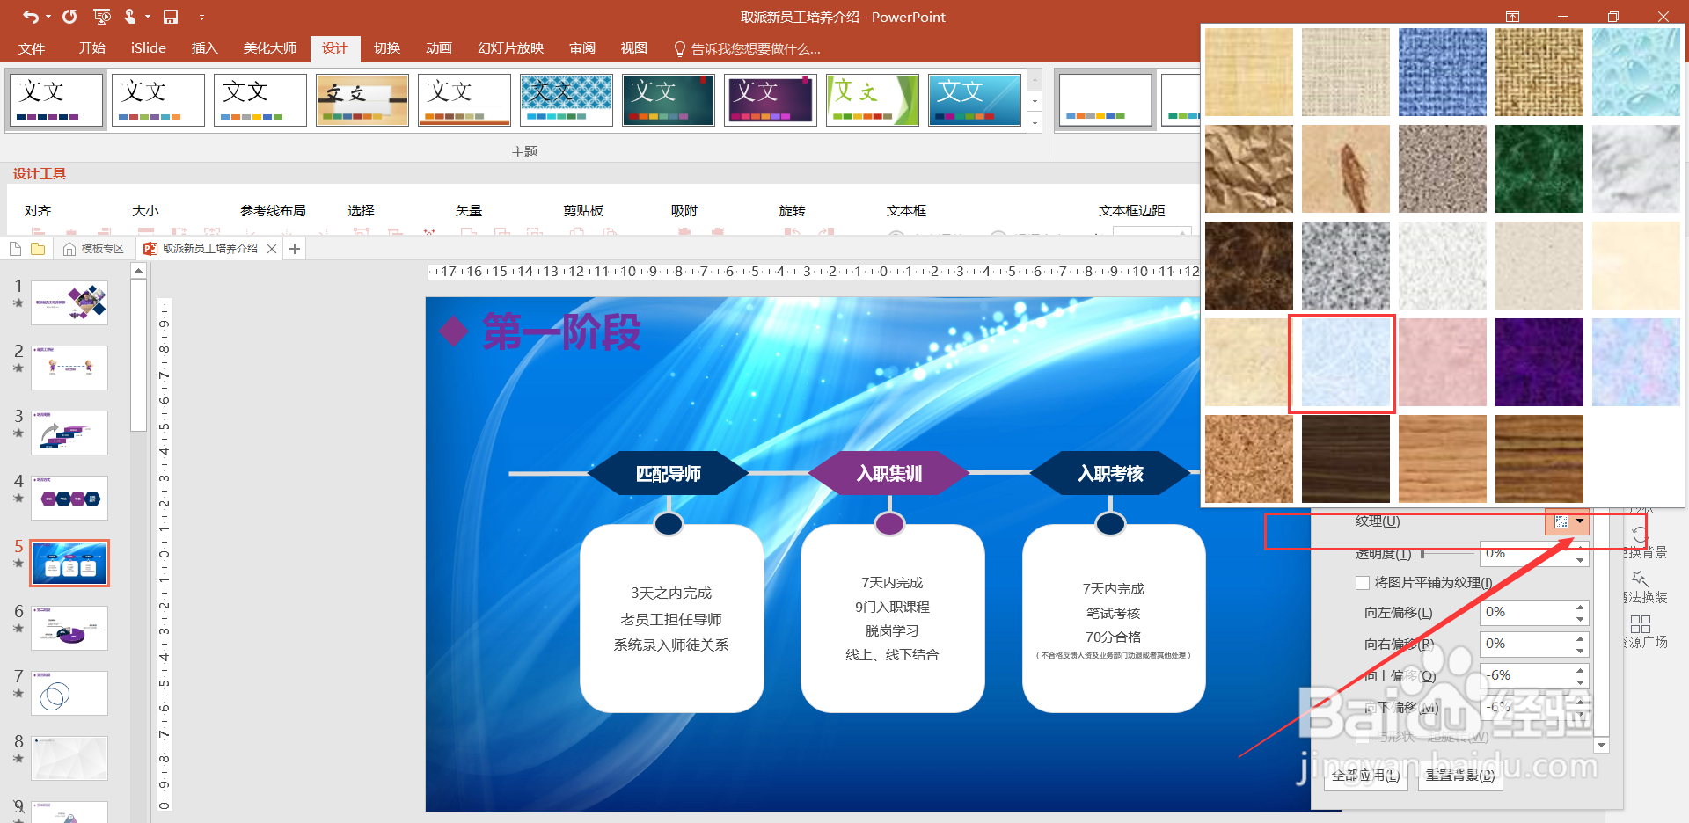This screenshot has height=823, width=1689.
Task: Open the 模板专区 tab
Action: [93, 249]
